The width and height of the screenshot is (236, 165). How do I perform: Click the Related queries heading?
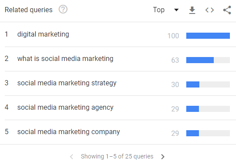tap(29, 10)
